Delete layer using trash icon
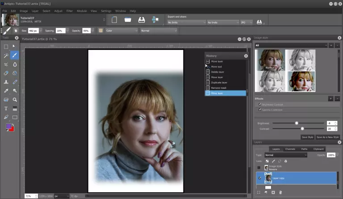343x199 pixels. pyautogui.click(x=280, y=192)
